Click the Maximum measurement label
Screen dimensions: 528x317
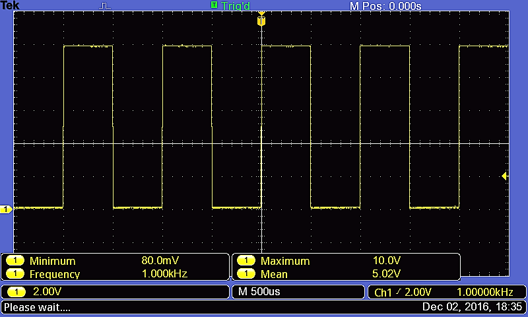click(x=285, y=261)
